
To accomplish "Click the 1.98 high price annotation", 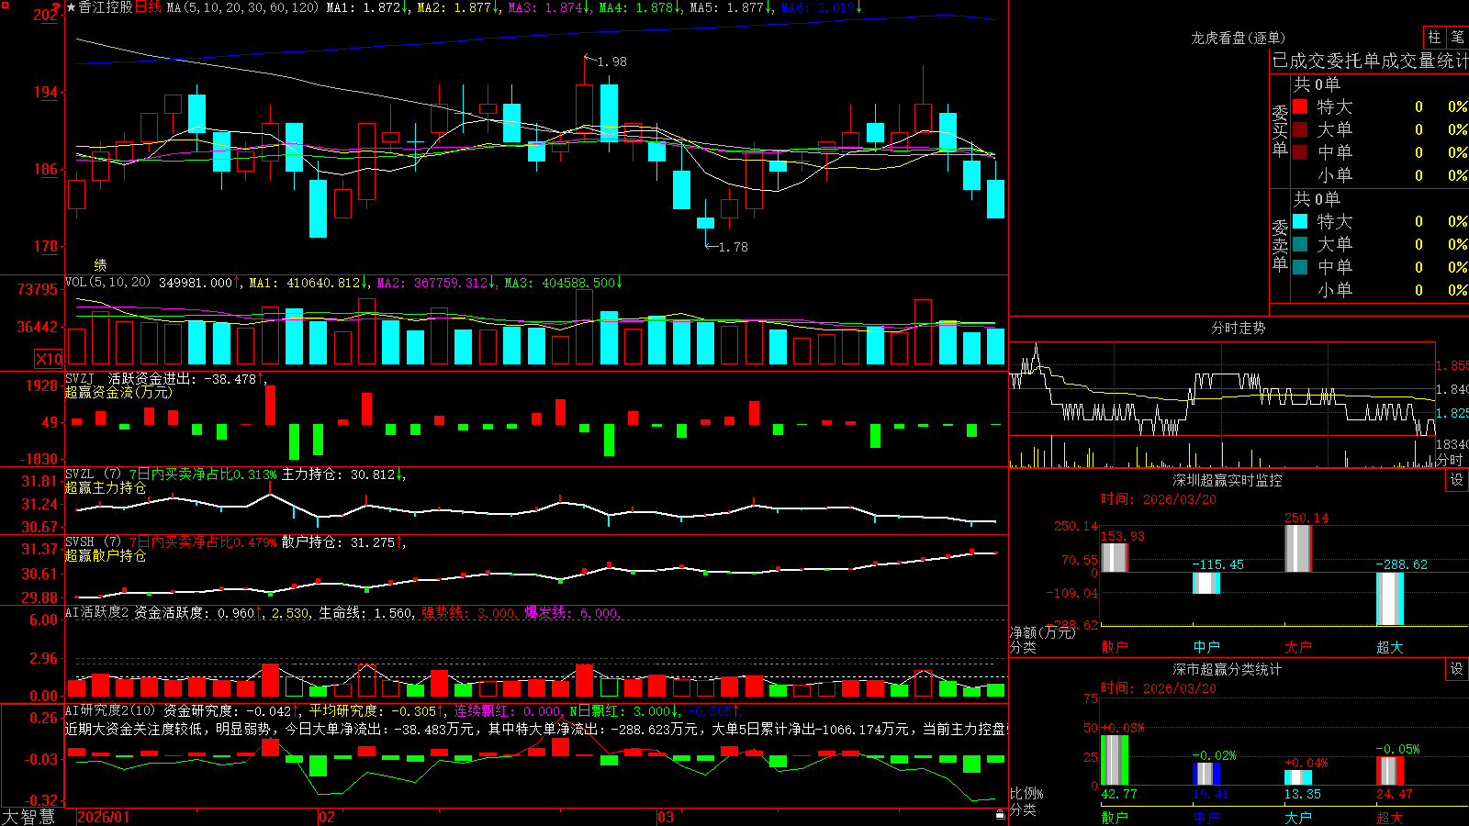I will (x=611, y=61).
